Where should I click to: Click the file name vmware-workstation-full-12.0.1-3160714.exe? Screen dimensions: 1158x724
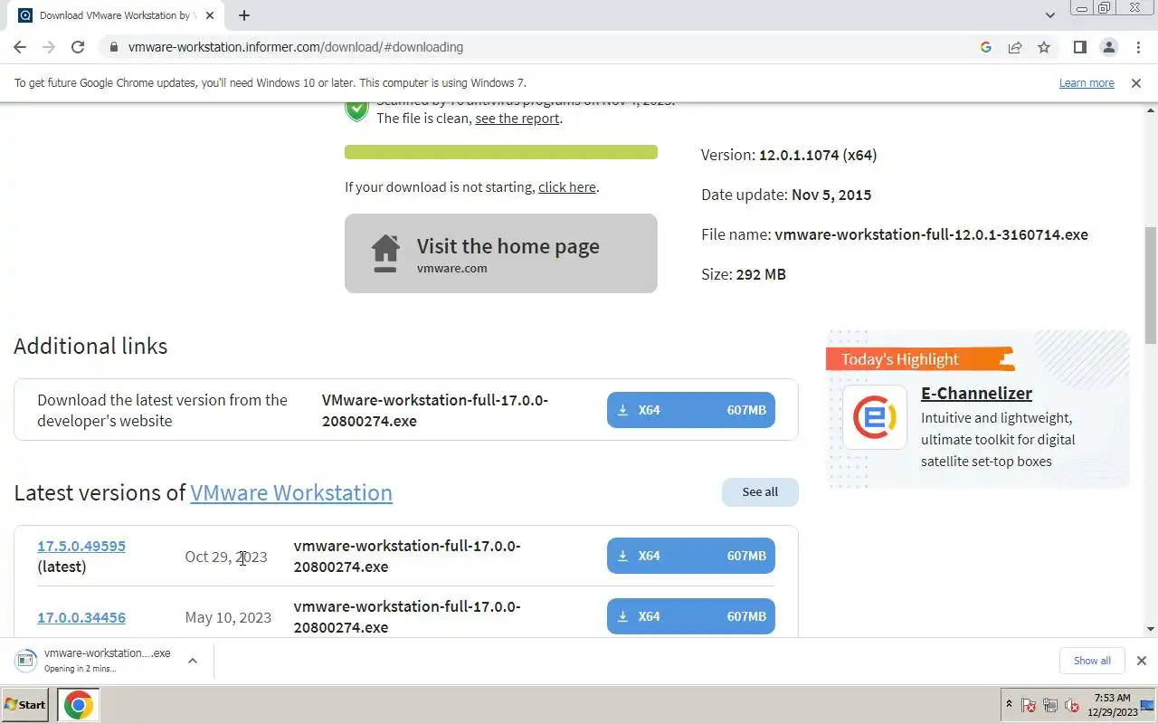(931, 234)
